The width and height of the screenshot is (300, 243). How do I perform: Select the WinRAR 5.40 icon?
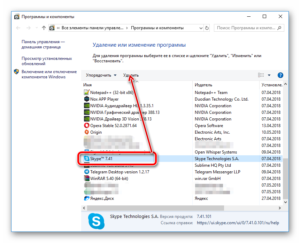point(87,179)
